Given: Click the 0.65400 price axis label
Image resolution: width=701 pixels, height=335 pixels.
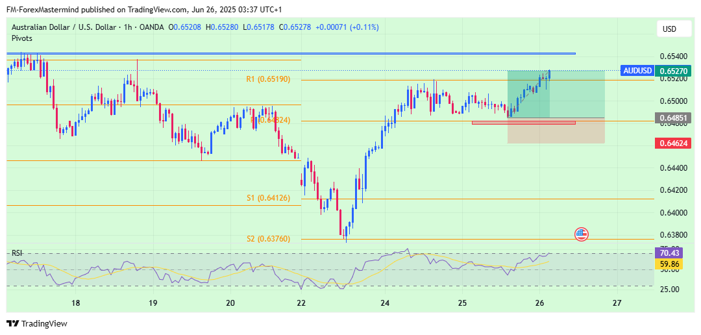Looking at the screenshot, I should pyautogui.click(x=674, y=56).
